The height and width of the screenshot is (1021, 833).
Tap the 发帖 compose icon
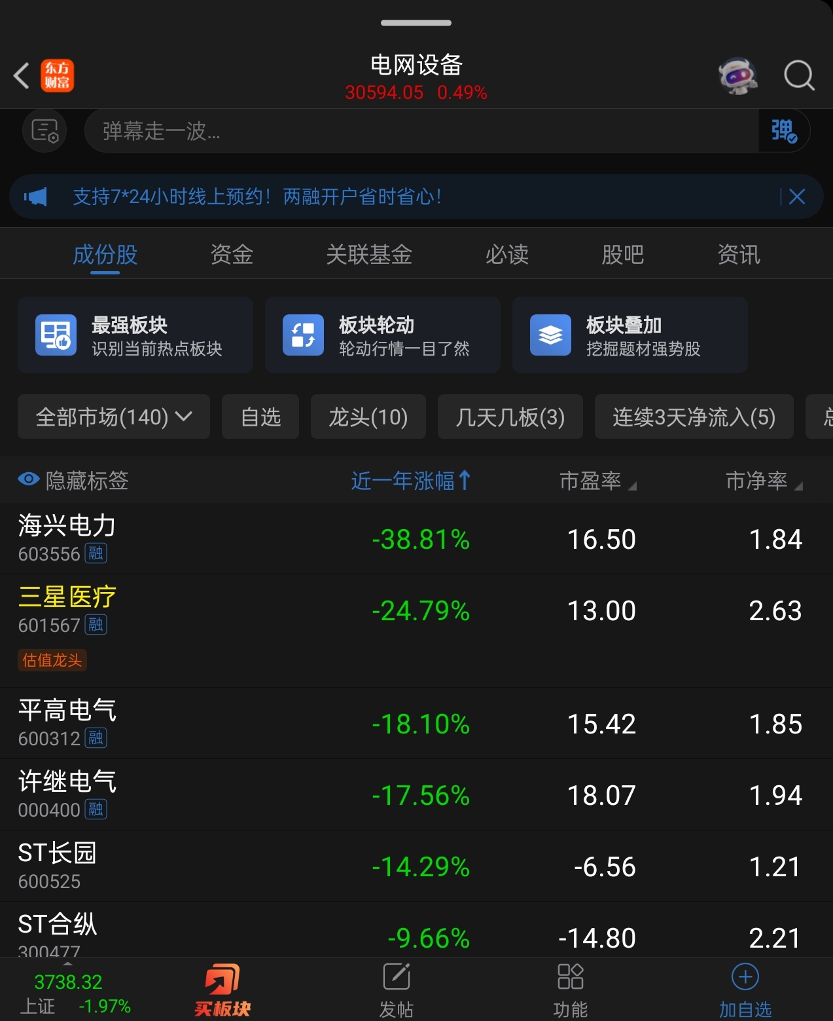click(x=397, y=976)
